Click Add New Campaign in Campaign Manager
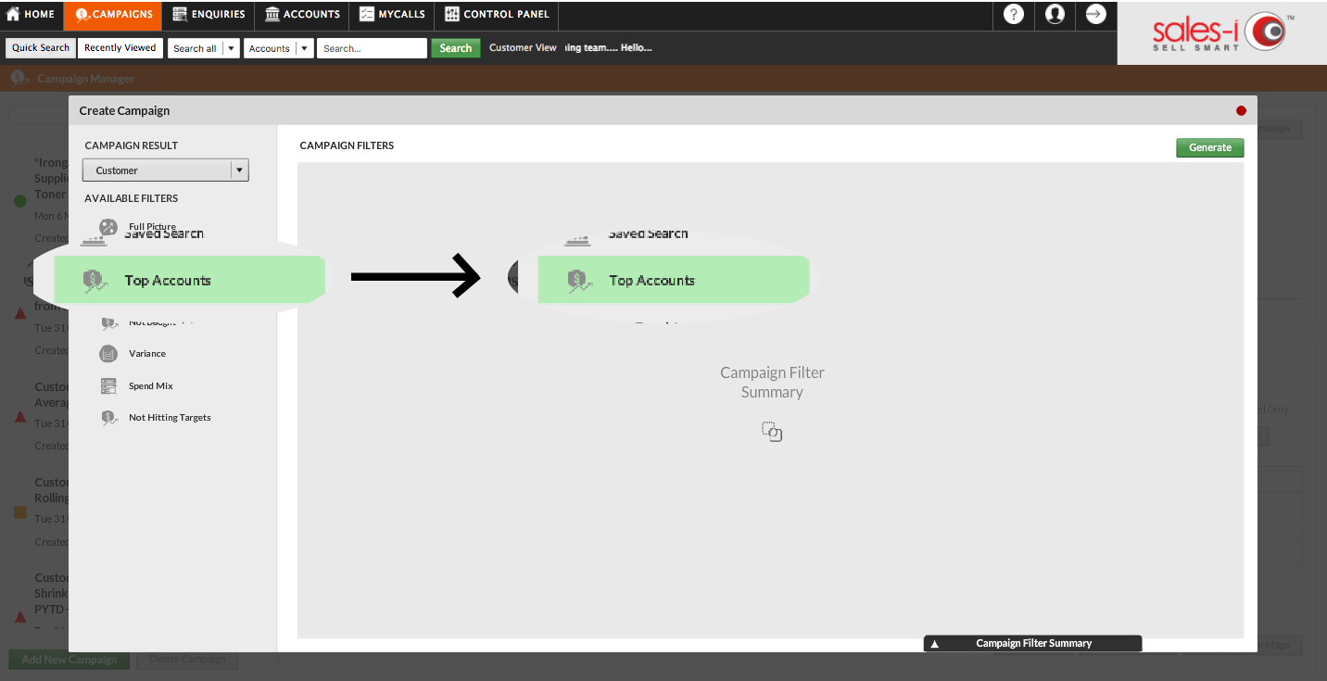The image size is (1327, 681). coord(70,660)
